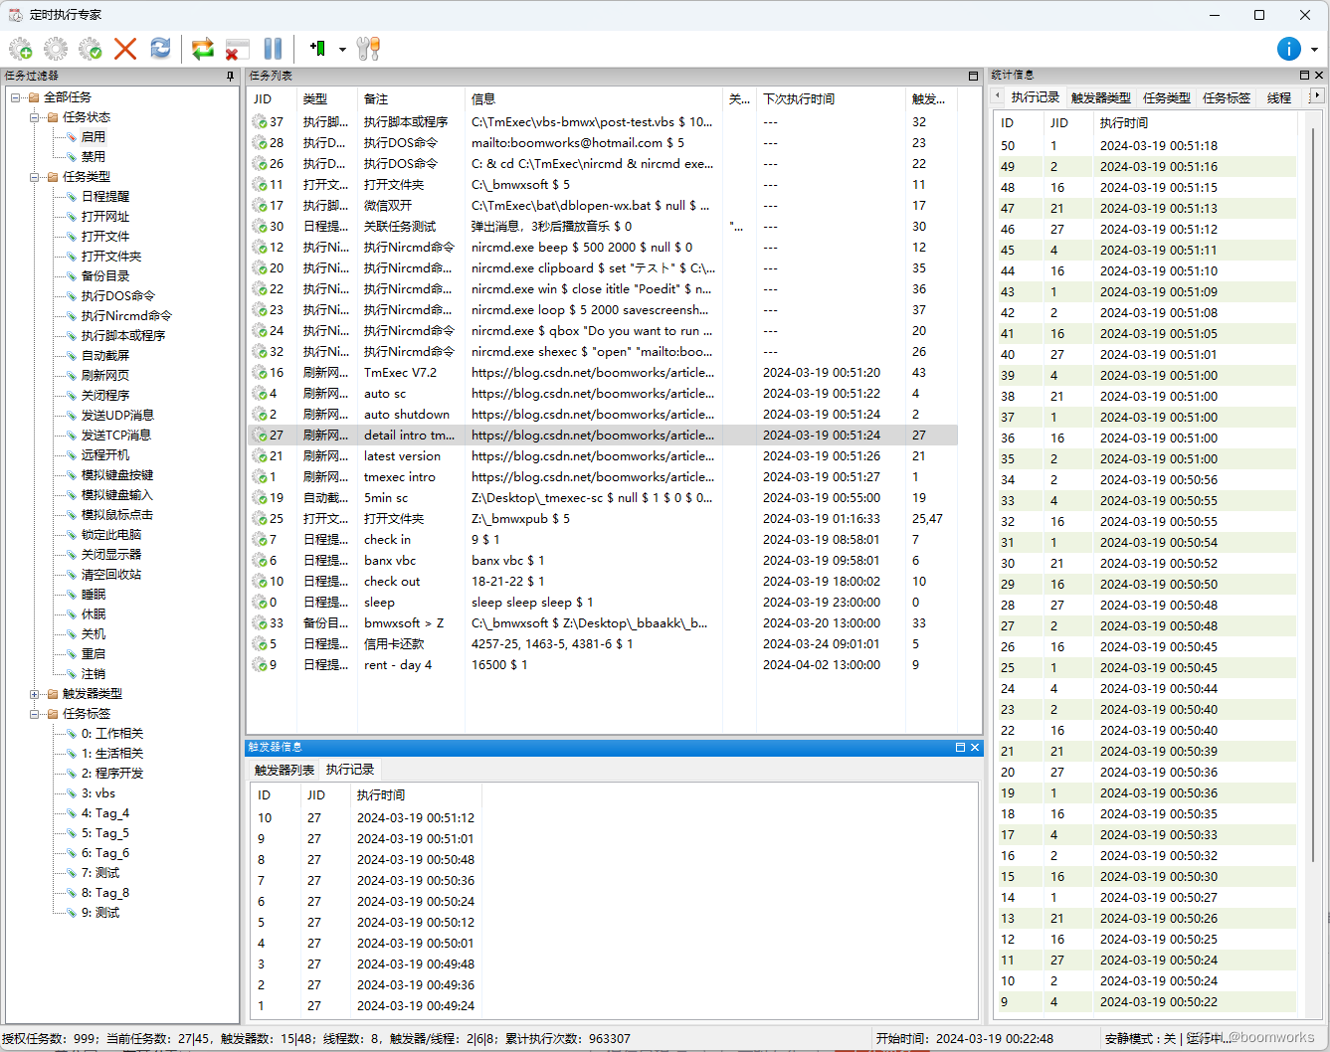Refresh the task list

[x=160, y=48]
